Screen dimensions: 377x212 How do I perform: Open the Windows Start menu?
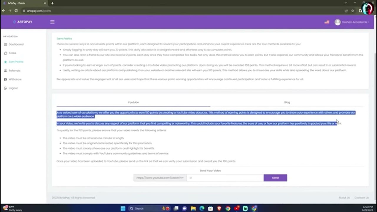[123, 208]
